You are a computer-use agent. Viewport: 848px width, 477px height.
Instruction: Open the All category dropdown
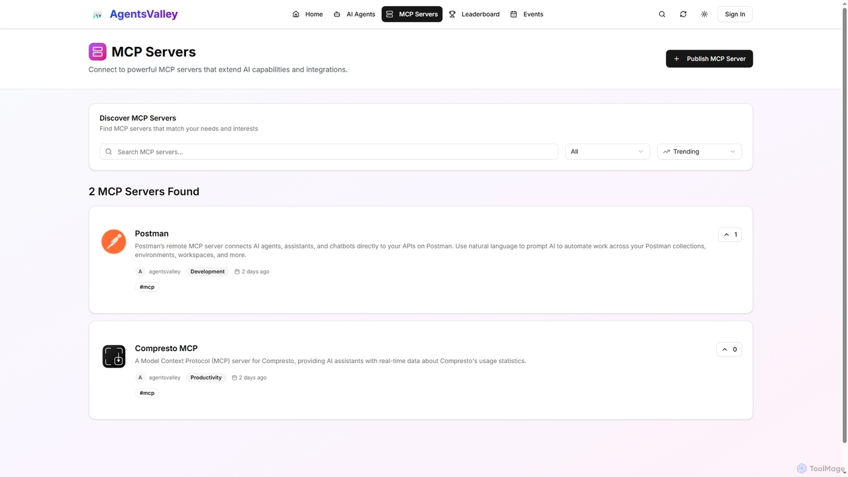[x=608, y=152]
